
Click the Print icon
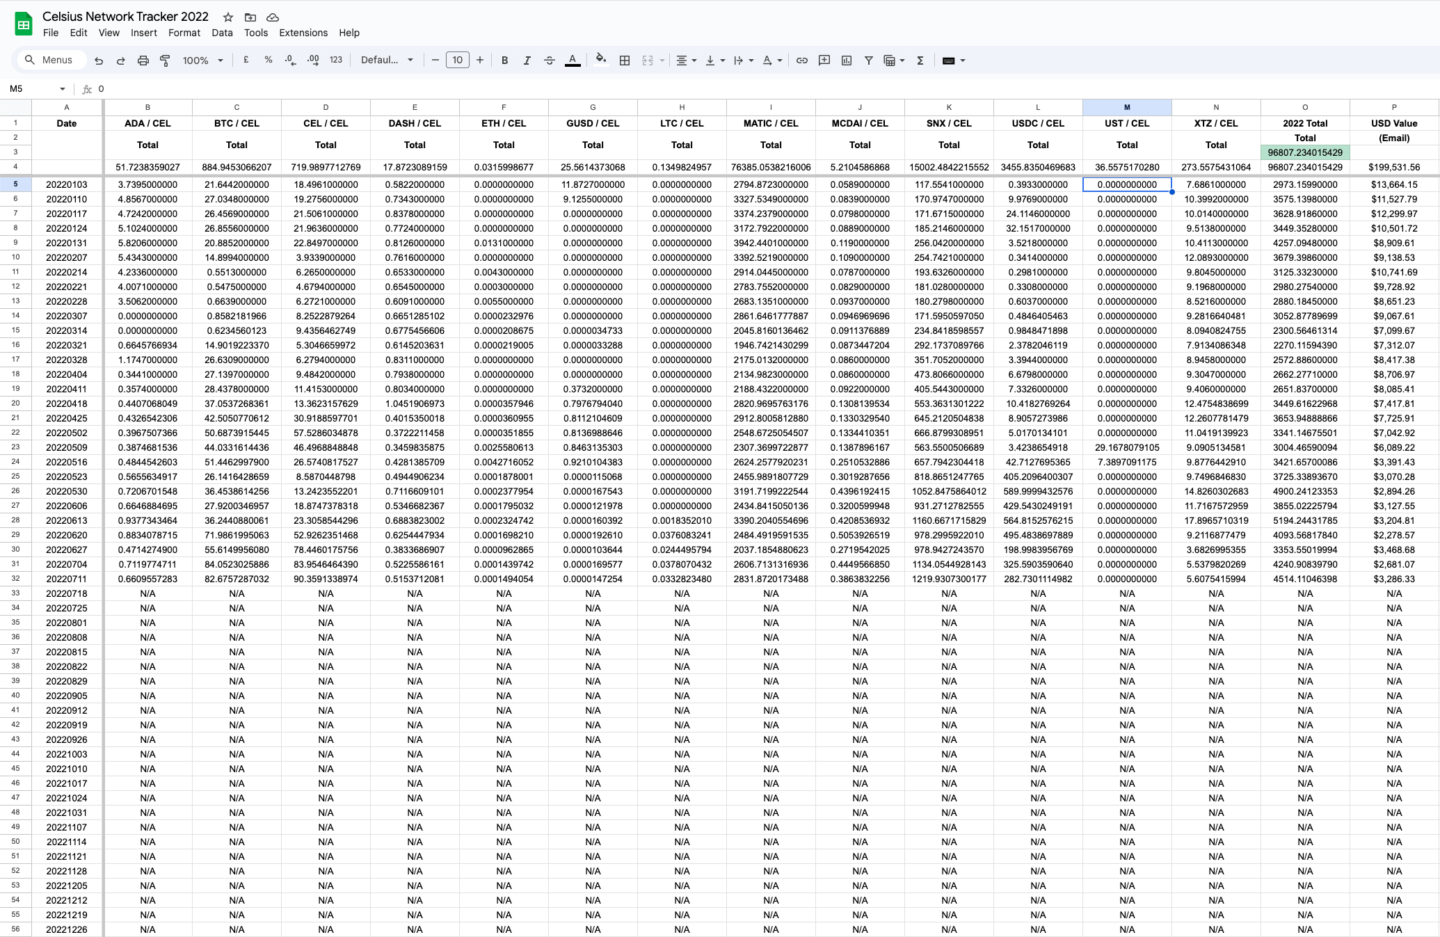143,61
